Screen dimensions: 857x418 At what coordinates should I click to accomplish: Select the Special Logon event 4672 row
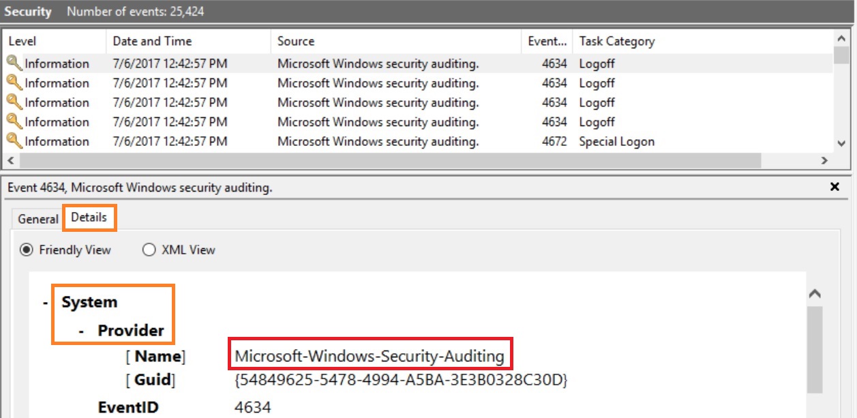[409, 141]
